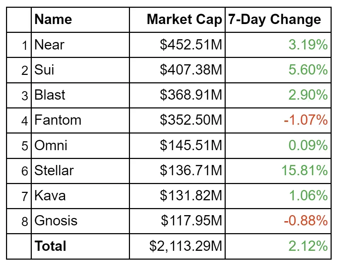Select the Sui name cell
Image resolution: width=338 pixels, height=266 pixels.
[x=45, y=70]
